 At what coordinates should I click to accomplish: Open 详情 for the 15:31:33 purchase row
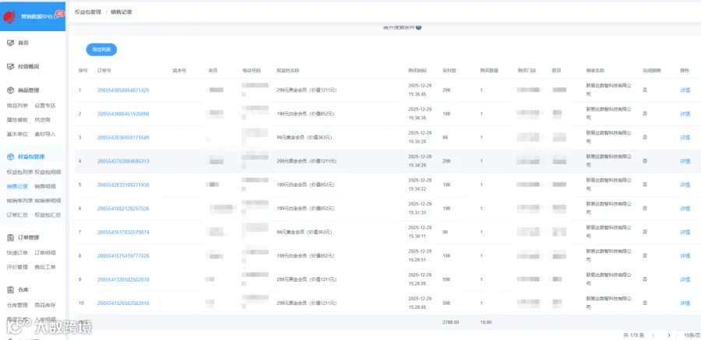(x=685, y=209)
